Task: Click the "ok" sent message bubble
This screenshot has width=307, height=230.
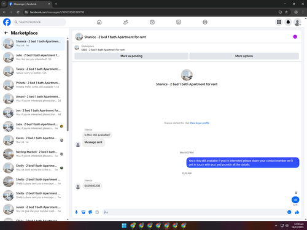Action: click(x=295, y=200)
